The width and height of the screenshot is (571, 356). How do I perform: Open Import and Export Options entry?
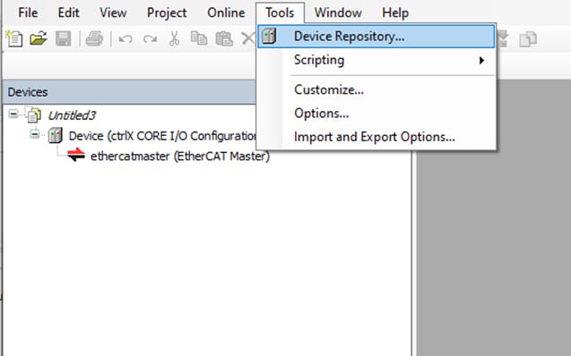click(375, 137)
